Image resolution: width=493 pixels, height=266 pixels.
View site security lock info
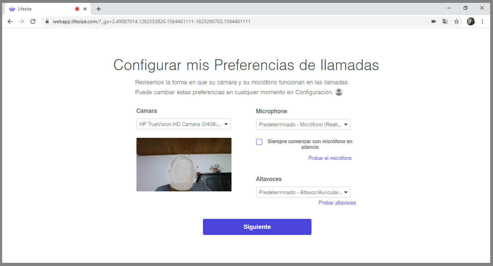pyautogui.click(x=47, y=21)
